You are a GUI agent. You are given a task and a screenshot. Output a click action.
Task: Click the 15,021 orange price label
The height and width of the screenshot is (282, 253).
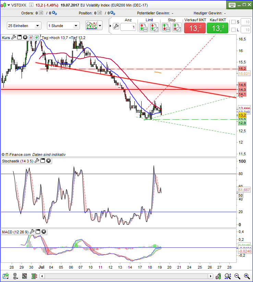point(244,73)
